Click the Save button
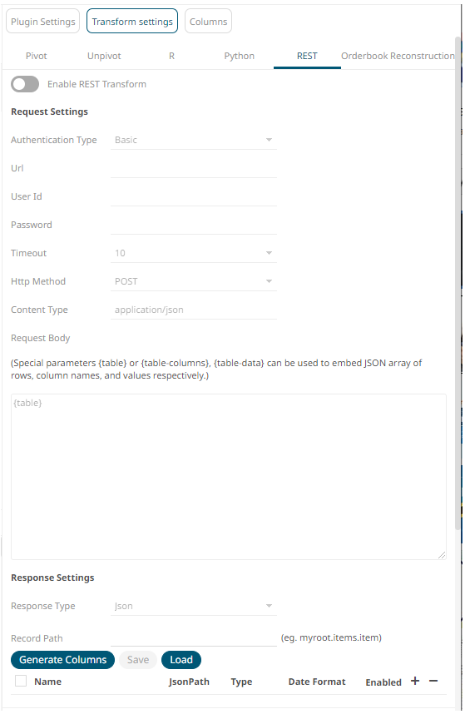 tap(138, 660)
